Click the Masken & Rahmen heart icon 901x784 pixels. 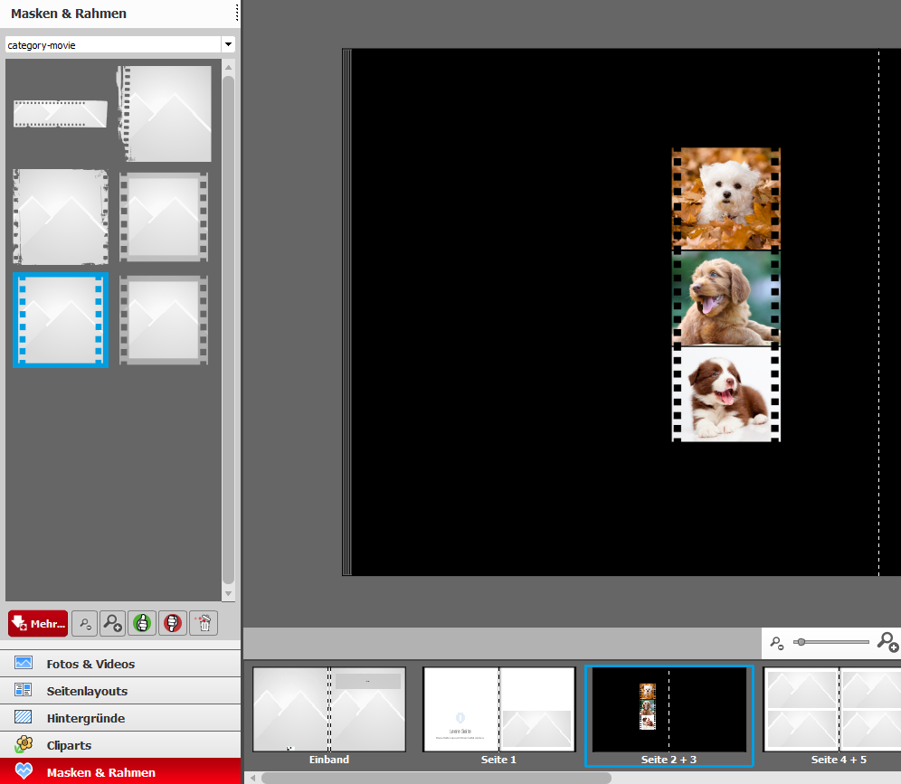[x=24, y=770]
